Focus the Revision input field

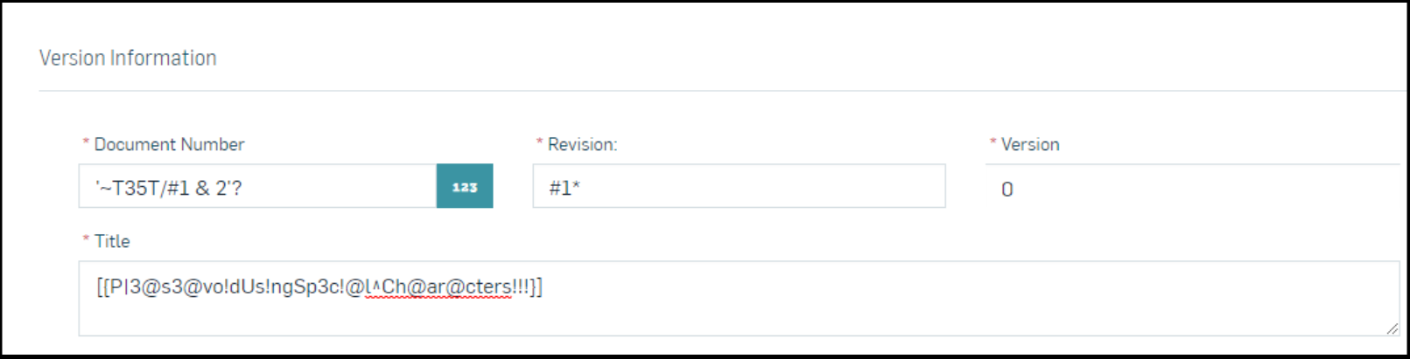click(739, 186)
